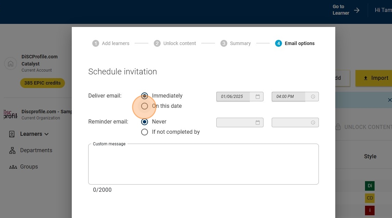Click the empty reminder date field

pos(240,122)
